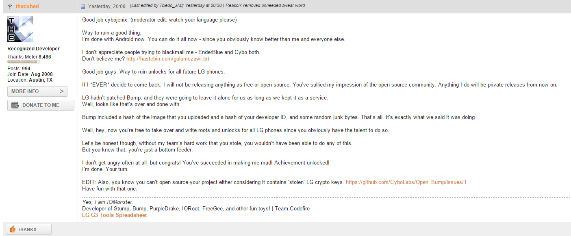This screenshot has height=236, width=571.
Task: Open the hastebin.com gulumezawi.txt link
Action: [x=167, y=58]
